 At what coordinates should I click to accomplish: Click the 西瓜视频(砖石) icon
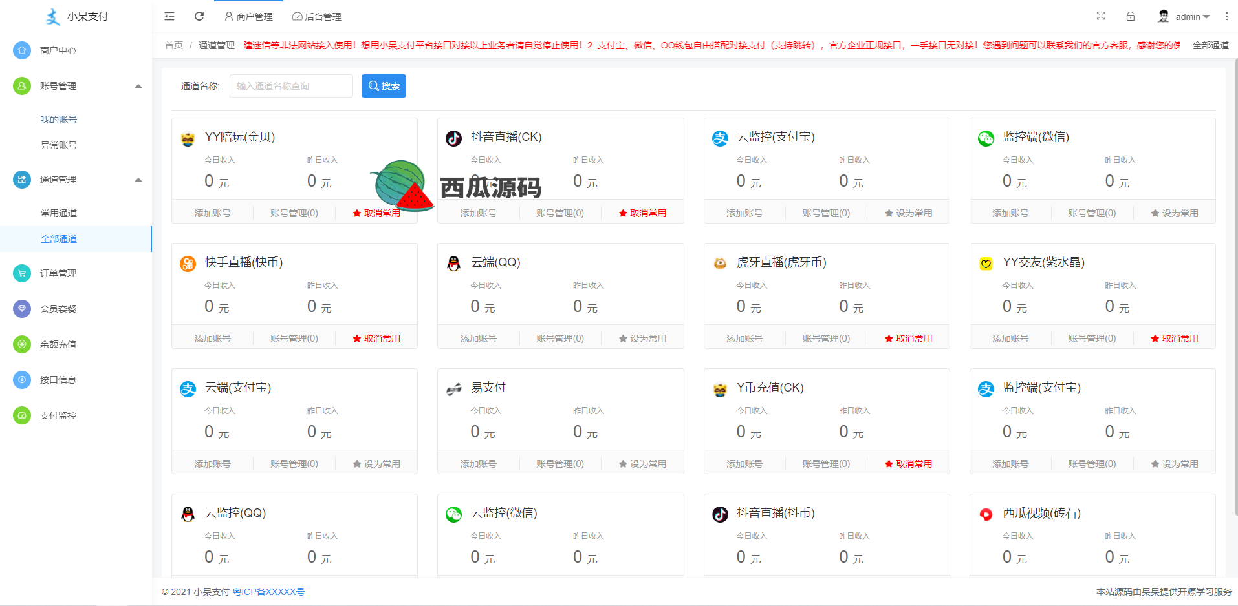click(986, 514)
